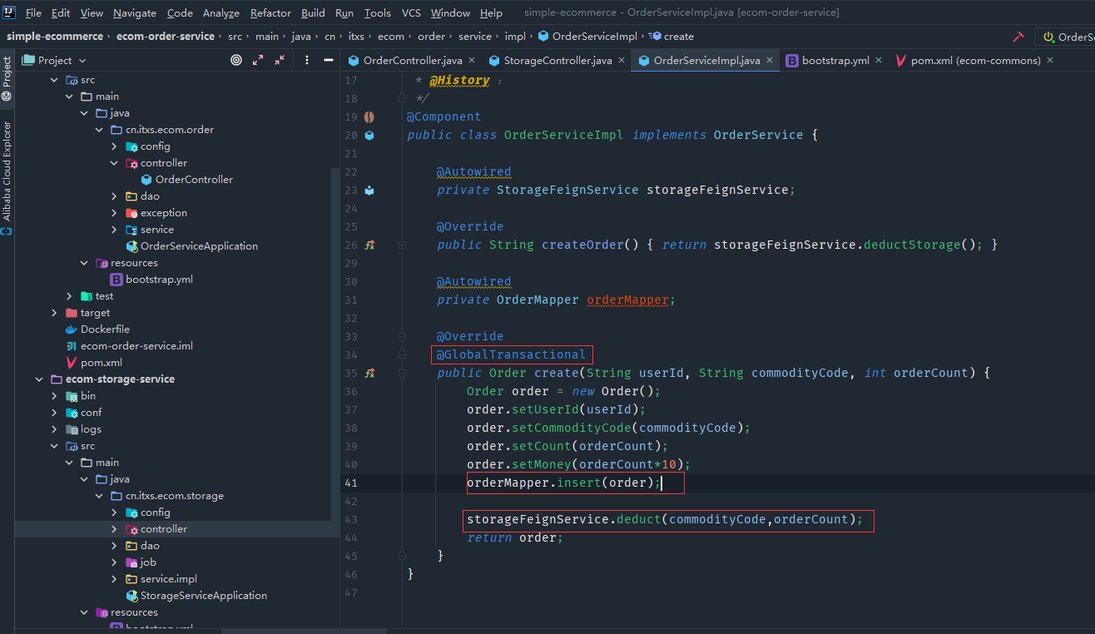Click the Build hammer icon
The image size is (1095, 634).
(1018, 37)
